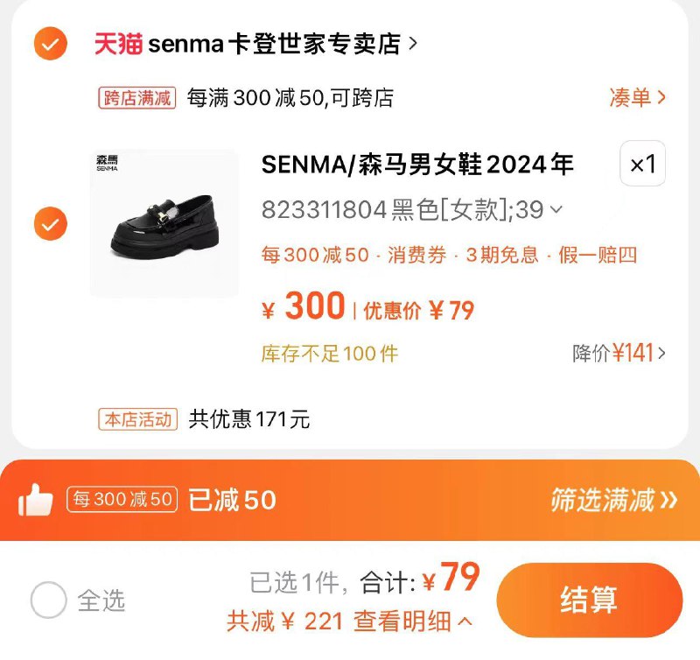The width and height of the screenshot is (700, 660).
Task: Click the 结算 checkout button
Action: pos(588,600)
